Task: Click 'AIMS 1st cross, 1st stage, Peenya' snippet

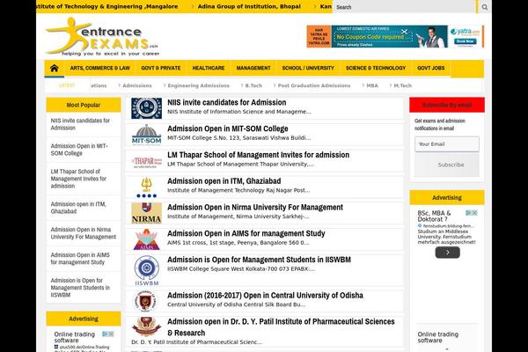Action: click(x=238, y=243)
